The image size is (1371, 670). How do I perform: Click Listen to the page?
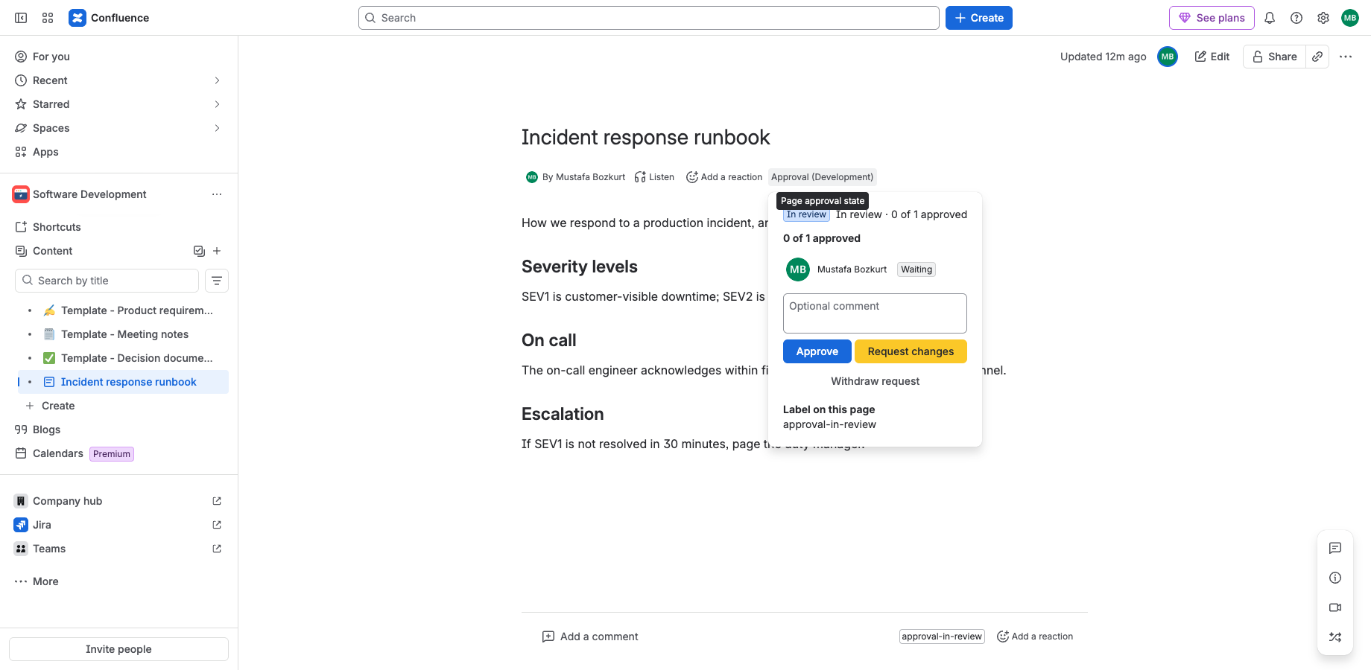[654, 177]
